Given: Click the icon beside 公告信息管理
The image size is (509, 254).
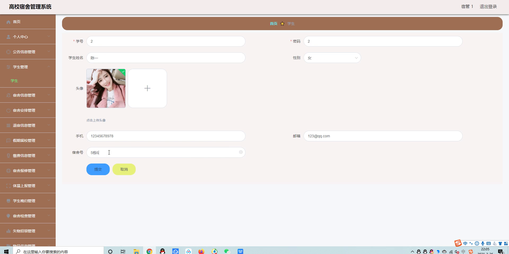Looking at the screenshot, I should tap(8, 52).
